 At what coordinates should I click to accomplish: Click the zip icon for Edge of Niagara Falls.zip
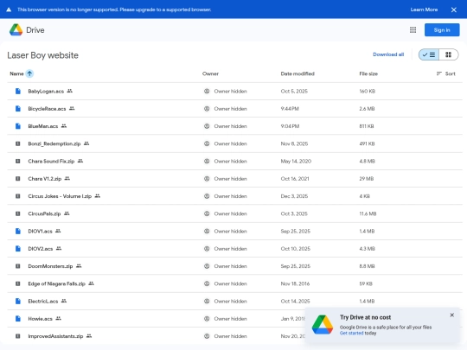[x=18, y=283]
